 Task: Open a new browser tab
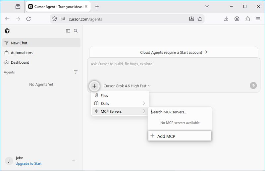[97, 7]
